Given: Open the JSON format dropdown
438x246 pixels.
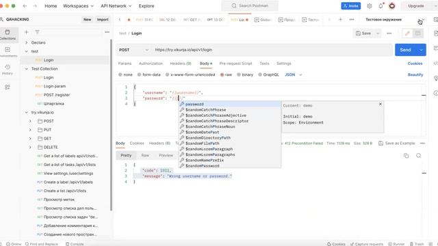Looking at the screenshot, I should click(294, 74).
